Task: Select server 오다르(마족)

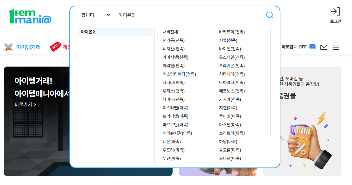Action: click(x=230, y=158)
